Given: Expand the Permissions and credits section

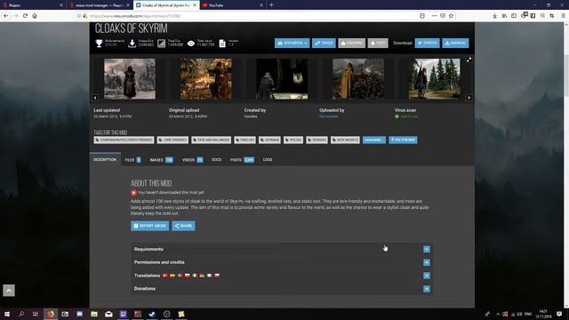Looking at the screenshot, I should (x=427, y=262).
